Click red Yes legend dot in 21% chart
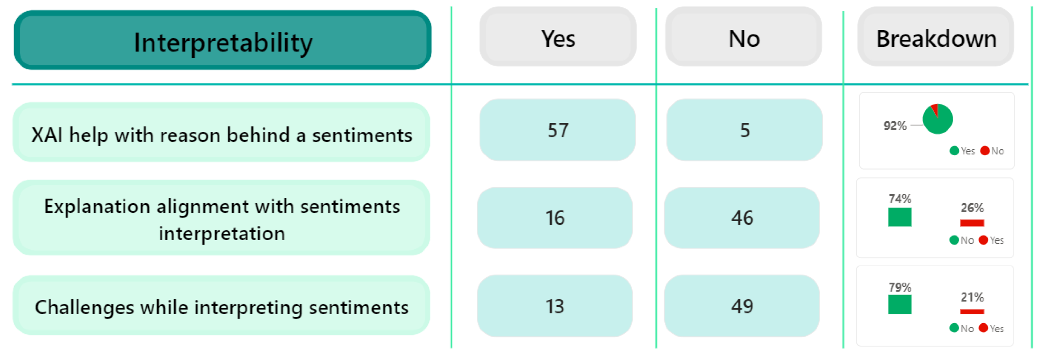The height and width of the screenshot is (360, 1041). pyautogui.click(x=983, y=328)
